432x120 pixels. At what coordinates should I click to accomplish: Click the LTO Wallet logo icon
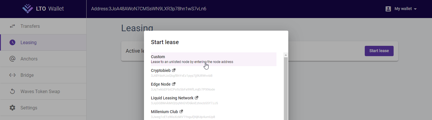click(28, 9)
